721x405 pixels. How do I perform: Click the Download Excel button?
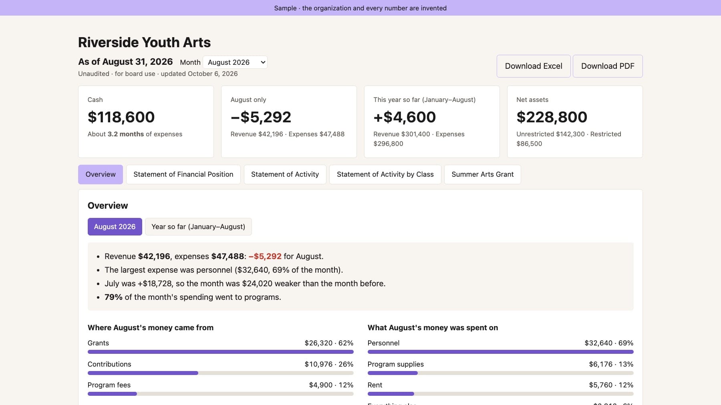click(534, 66)
